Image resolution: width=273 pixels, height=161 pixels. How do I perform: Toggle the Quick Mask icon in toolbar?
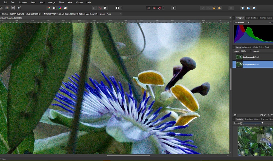pyautogui.click(x=118, y=8)
